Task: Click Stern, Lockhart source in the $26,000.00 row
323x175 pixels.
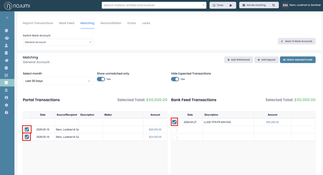Action: click(x=67, y=130)
